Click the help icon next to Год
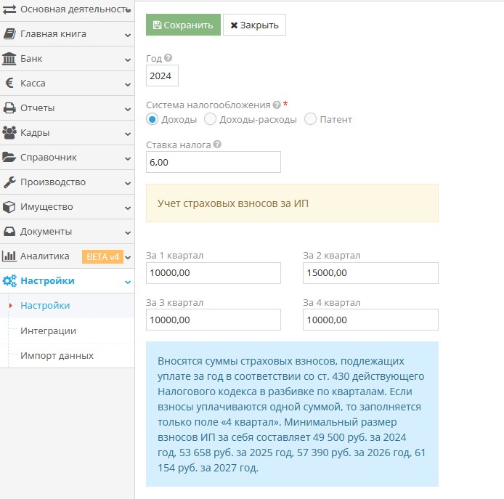The width and height of the screenshot is (504, 499). [x=168, y=57]
